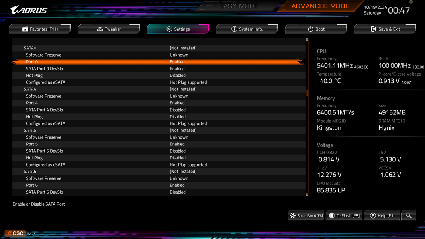Open the Favorites (F11) tab

[x=40, y=29]
